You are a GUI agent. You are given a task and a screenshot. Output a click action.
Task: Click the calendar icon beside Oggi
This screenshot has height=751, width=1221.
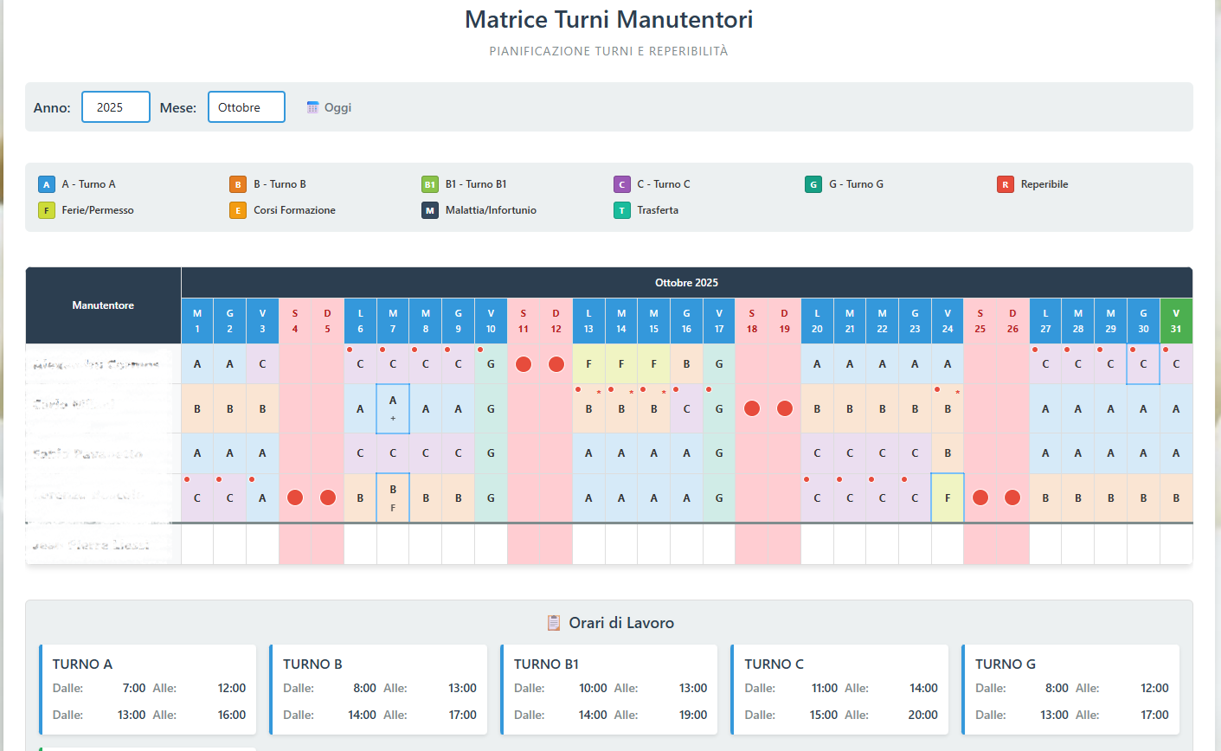[x=312, y=106]
